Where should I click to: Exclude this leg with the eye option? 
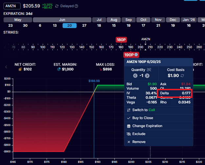(139, 134)
